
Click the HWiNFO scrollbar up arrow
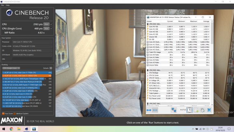click(x=212, y=22)
